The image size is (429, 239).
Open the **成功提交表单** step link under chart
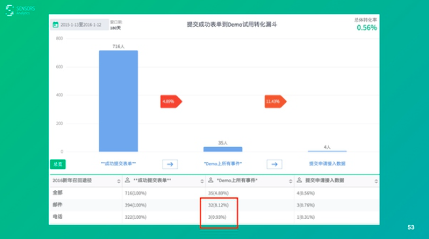(118, 163)
